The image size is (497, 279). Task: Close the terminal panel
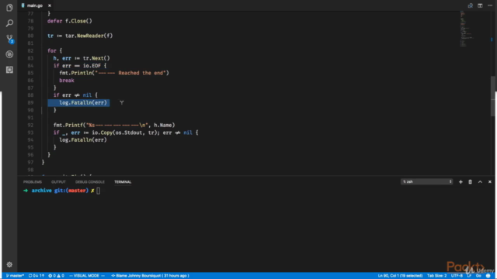point(490,182)
